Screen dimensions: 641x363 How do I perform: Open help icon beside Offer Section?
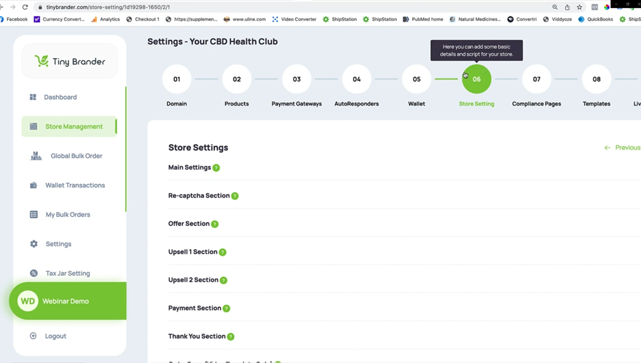click(x=214, y=224)
